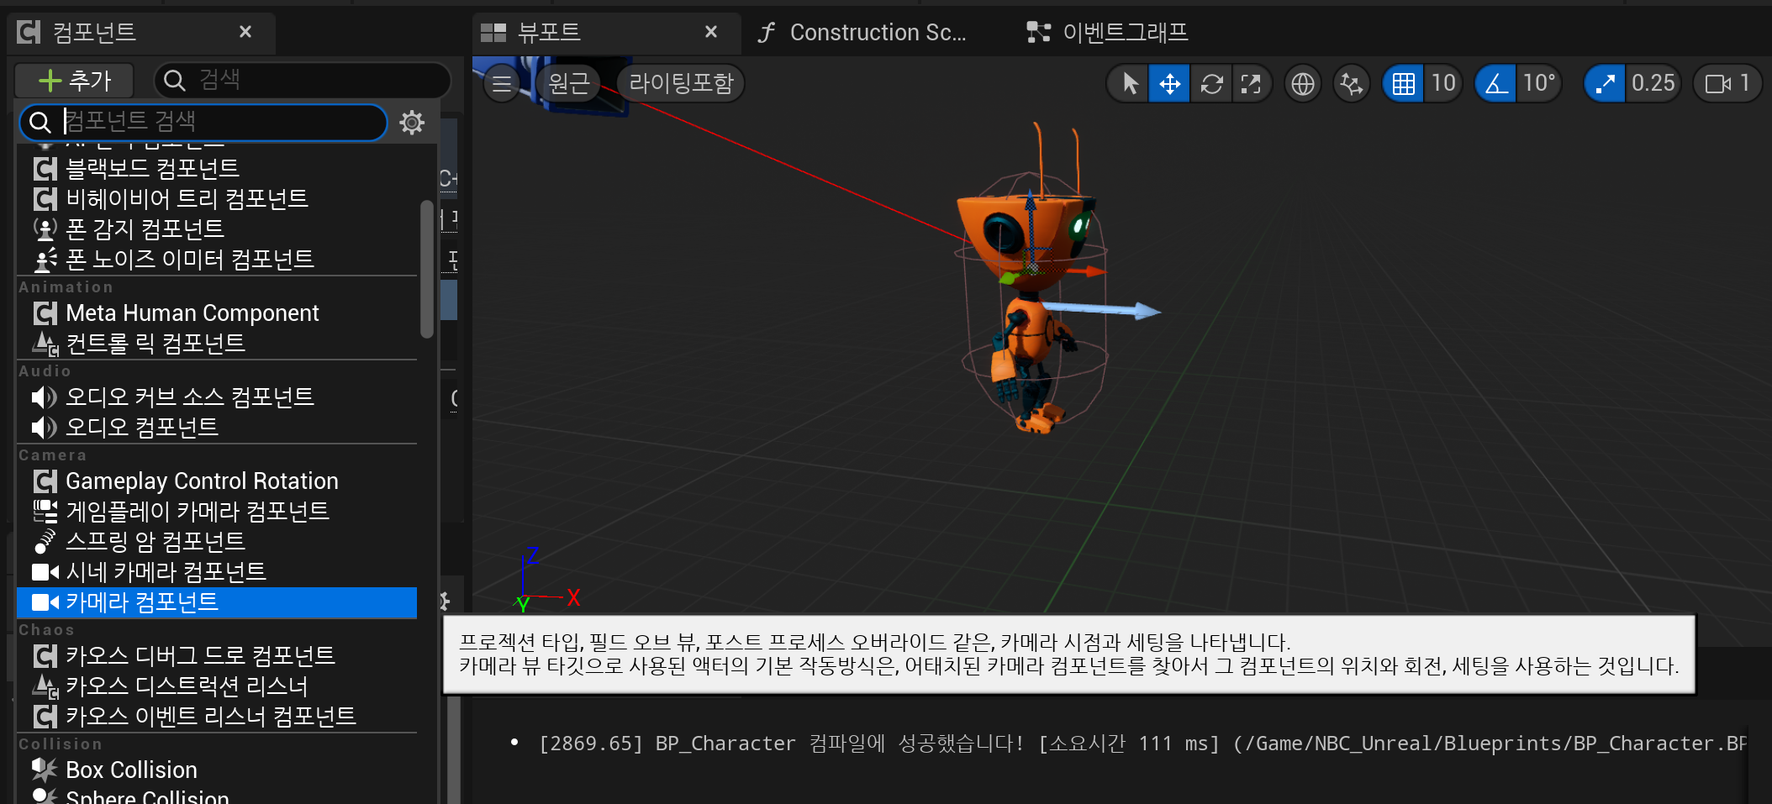This screenshot has width=1772, height=804.
Task: Add 스프링 암 컴포넌트
Action: [217, 541]
